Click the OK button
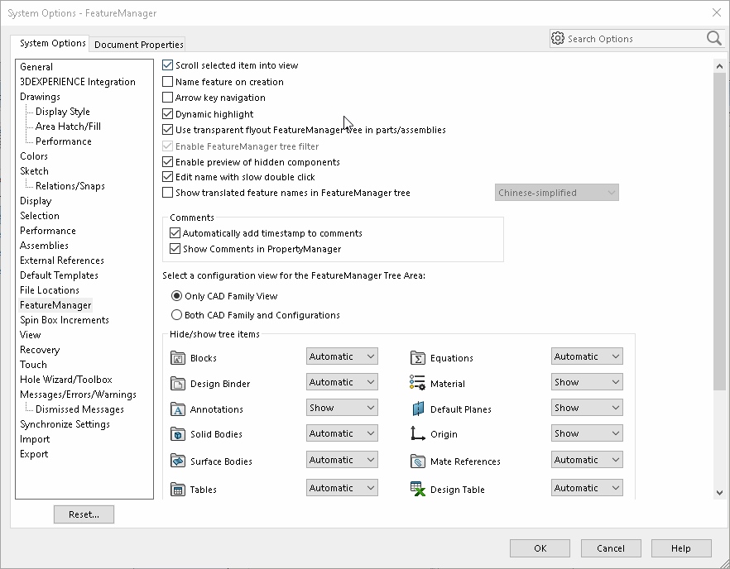The image size is (730, 569). click(x=540, y=548)
